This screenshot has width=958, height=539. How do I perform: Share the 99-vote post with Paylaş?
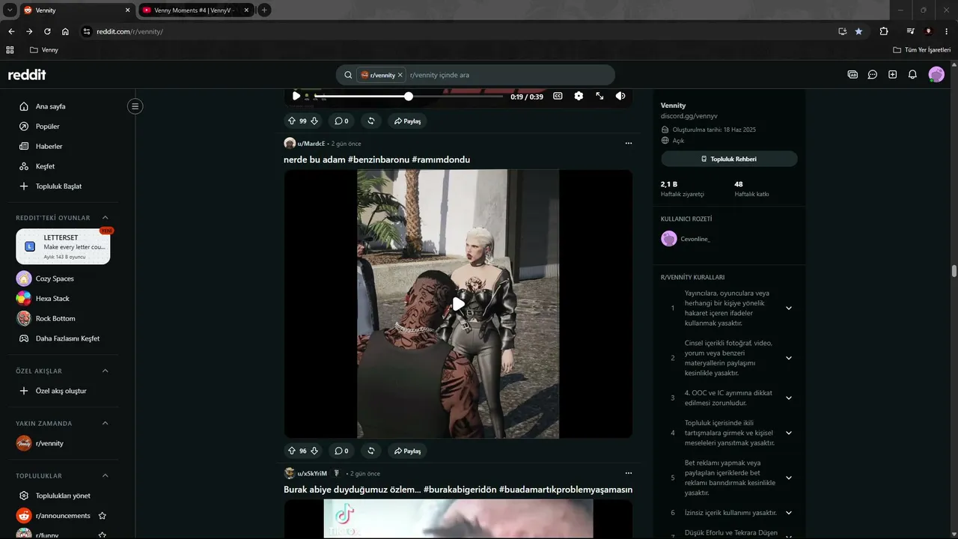coord(407,121)
